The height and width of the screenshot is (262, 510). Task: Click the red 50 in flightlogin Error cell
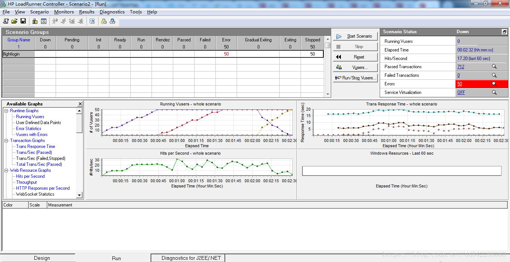[x=226, y=54]
